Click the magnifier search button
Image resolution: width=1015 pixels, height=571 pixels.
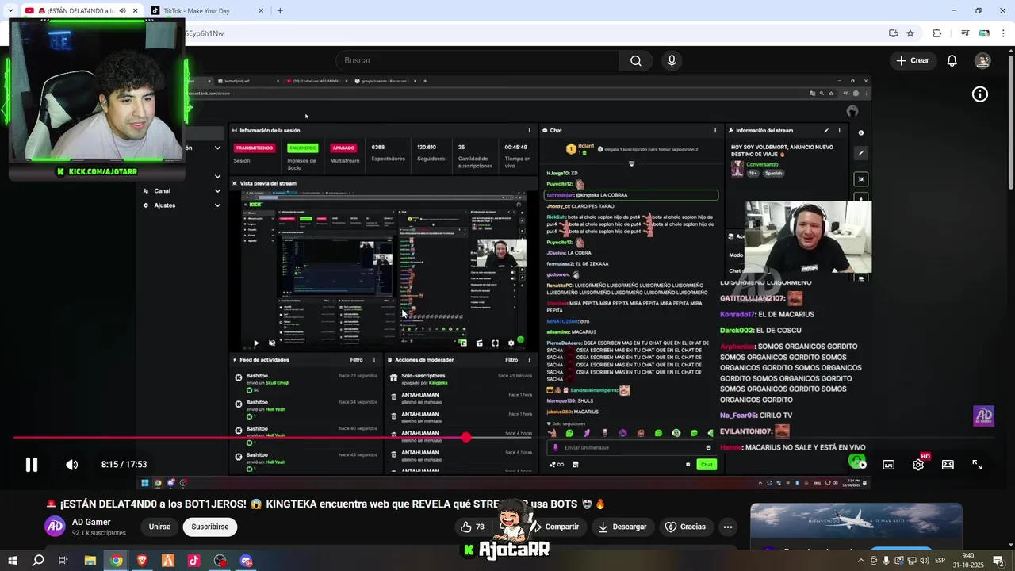click(636, 60)
